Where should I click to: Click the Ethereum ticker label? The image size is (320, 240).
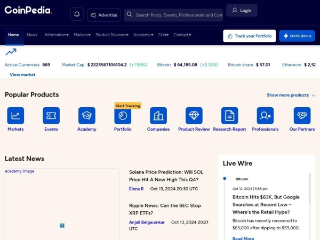point(292,65)
